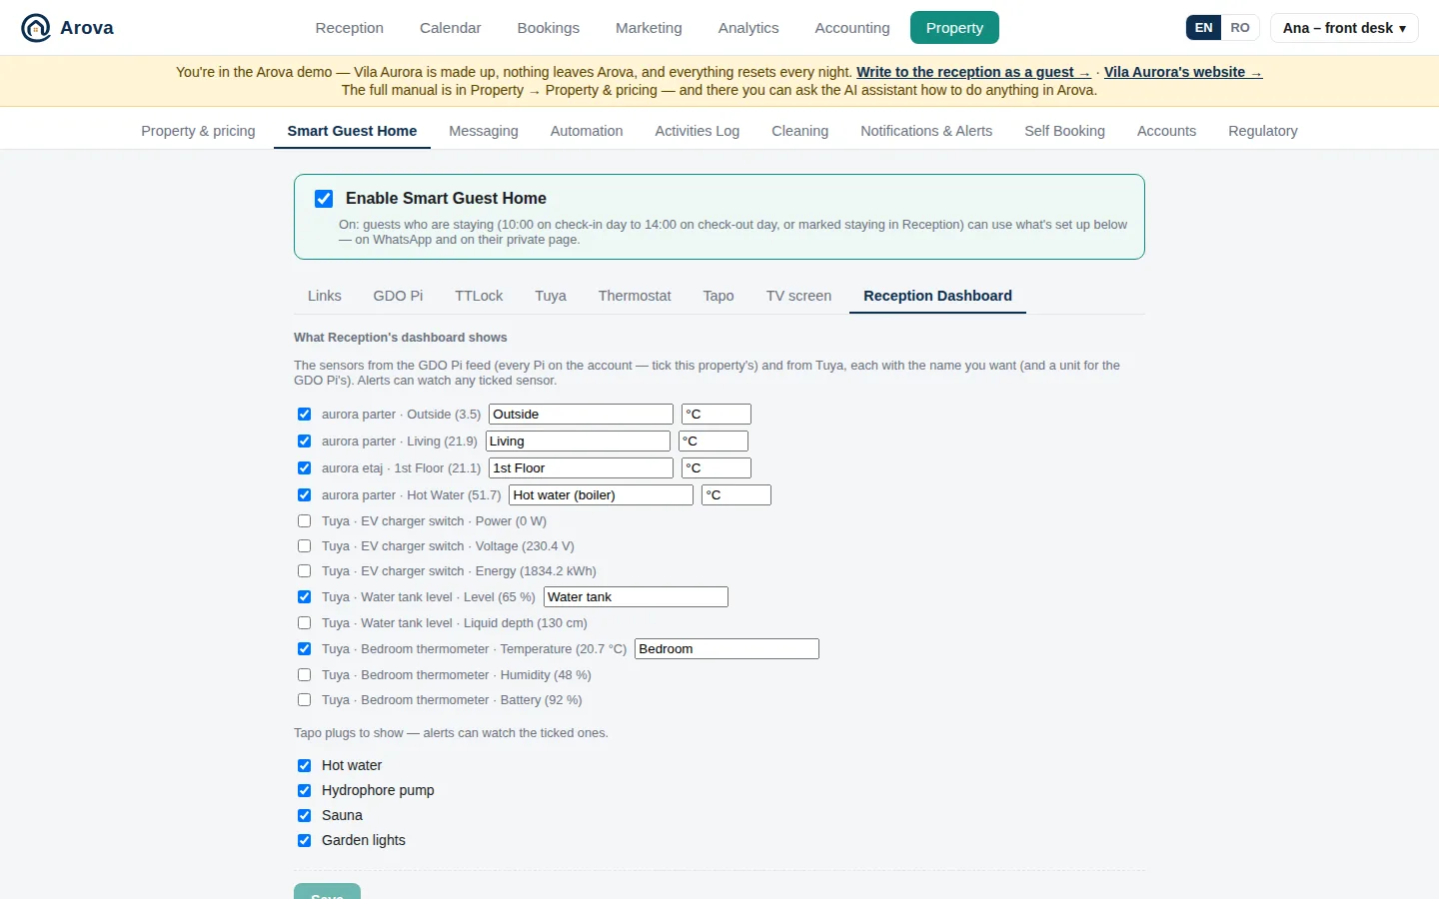Enable Bedroom thermometer Humidity checkbox
This screenshot has height=899, width=1439.
point(305,675)
